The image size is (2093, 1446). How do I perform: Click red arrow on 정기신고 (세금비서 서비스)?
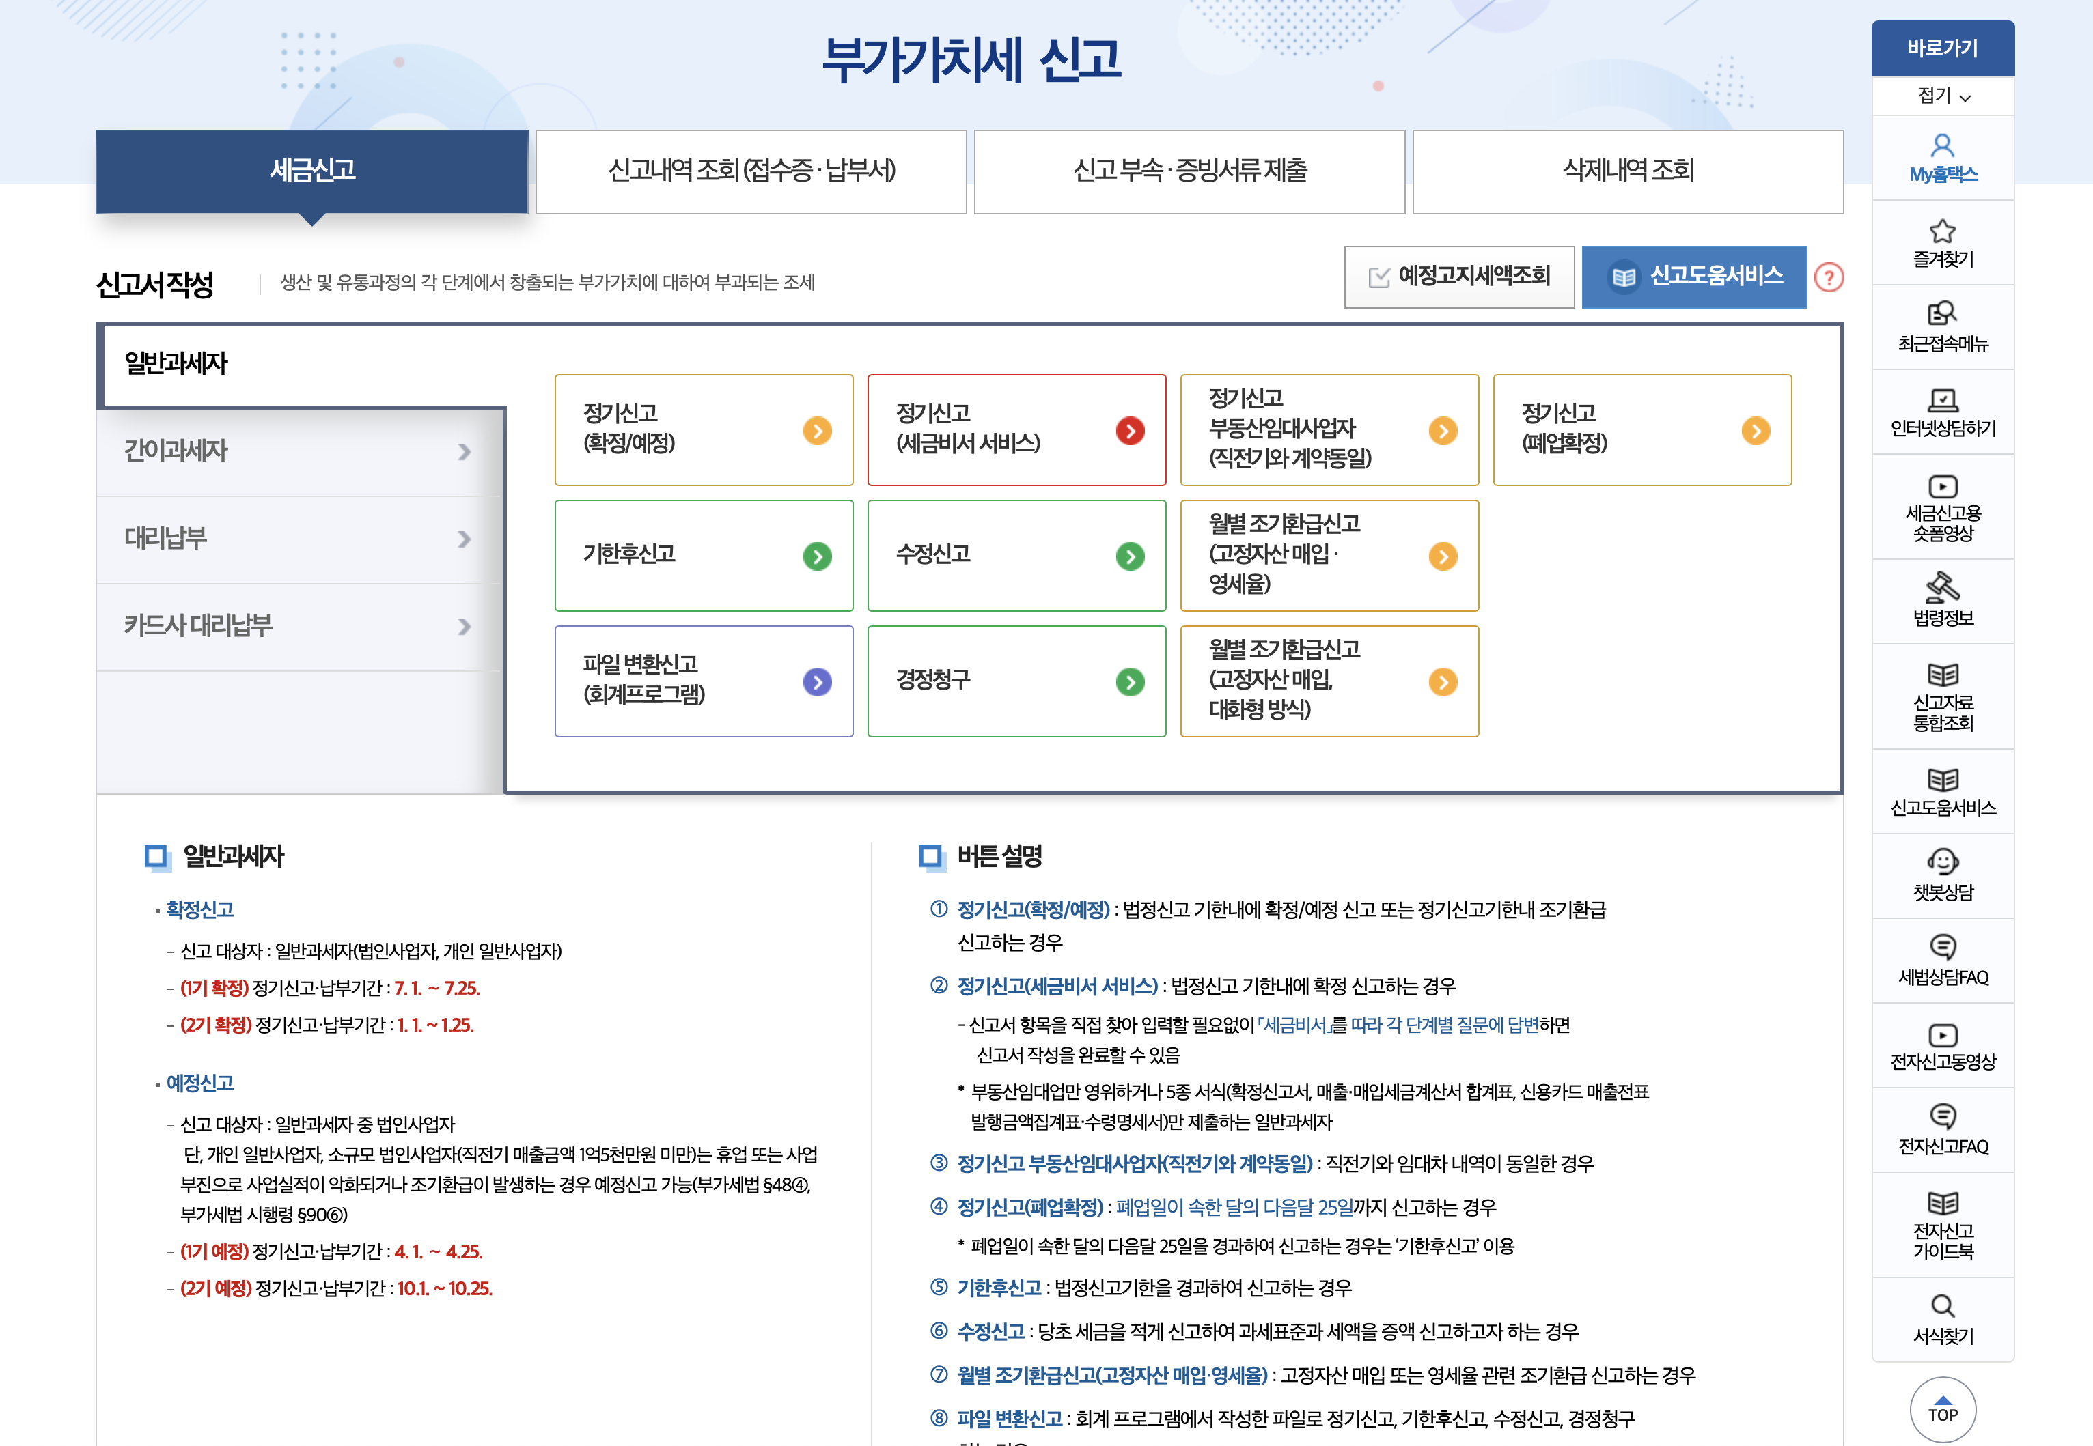click(x=1129, y=431)
